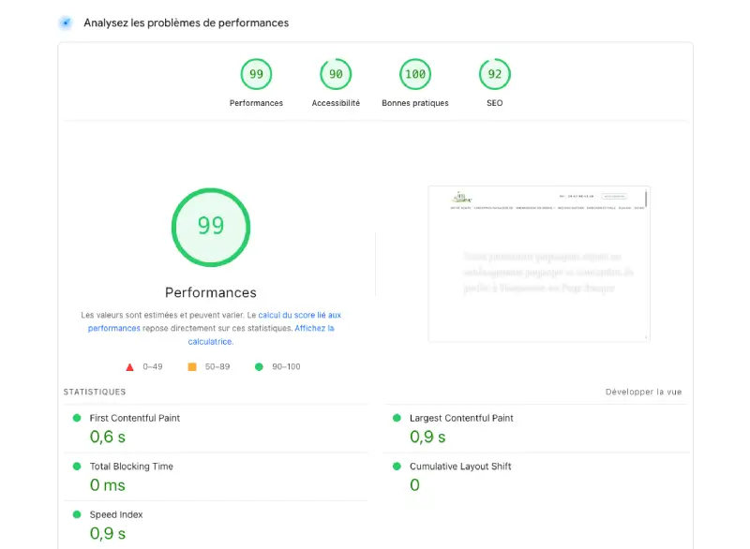The image size is (750, 549).
Task: Click the blue performance analysis header icon
Action: 66,22
